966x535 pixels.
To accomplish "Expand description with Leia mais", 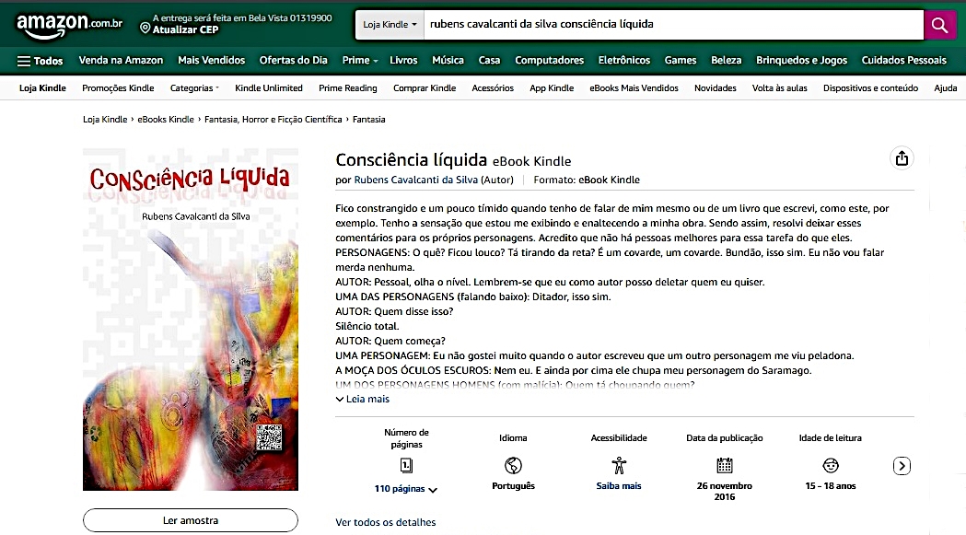I will (x=363, y=399).
